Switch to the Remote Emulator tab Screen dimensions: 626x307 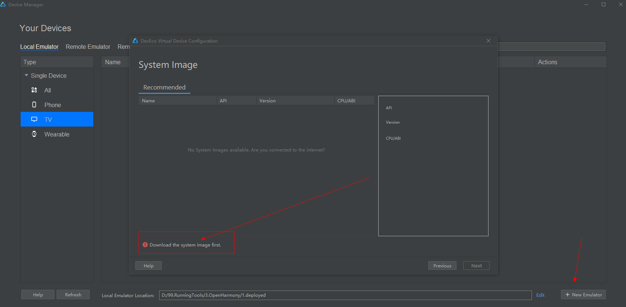(88, 47)
